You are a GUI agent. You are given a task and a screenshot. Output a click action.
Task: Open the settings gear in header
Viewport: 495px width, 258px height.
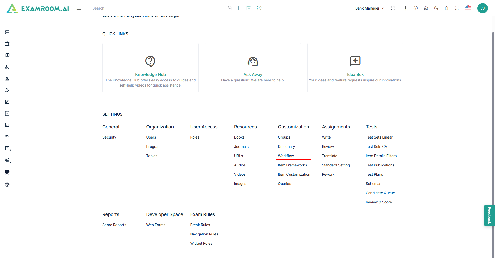pyautogui.click(x=426, y=8)
